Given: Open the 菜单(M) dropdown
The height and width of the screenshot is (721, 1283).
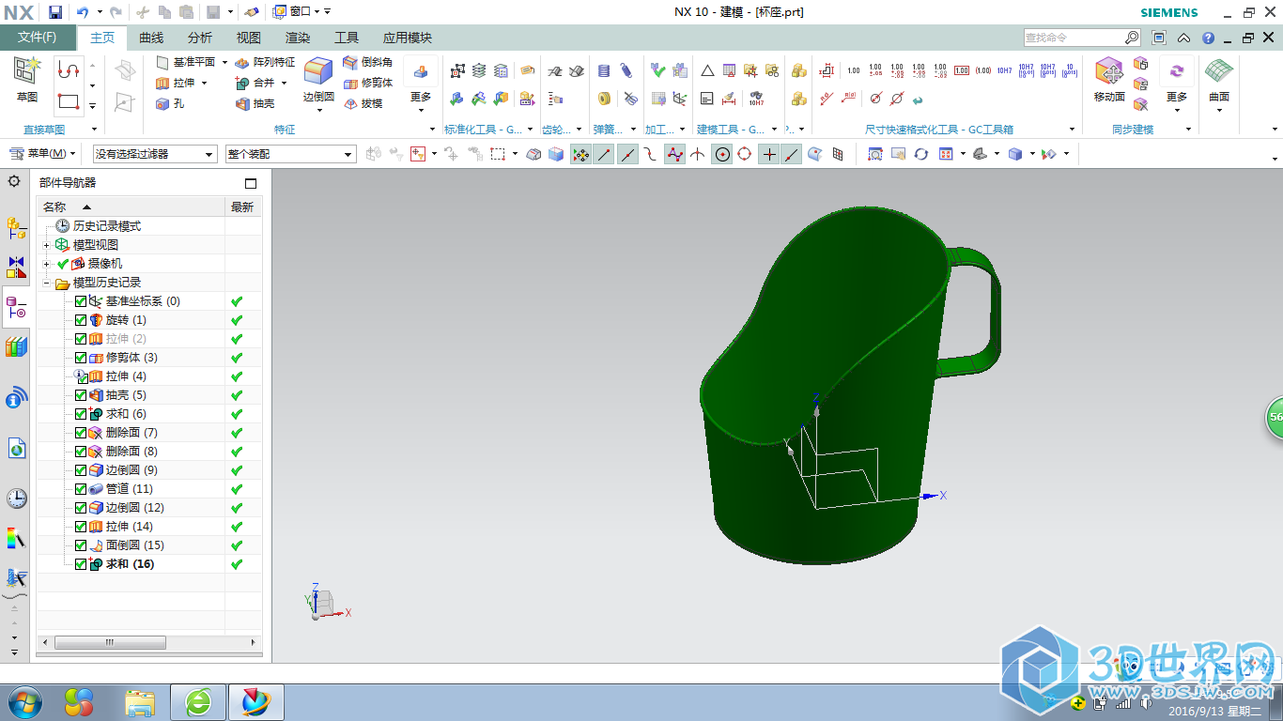Looking at the screenshot, I should tap(41, 154).
